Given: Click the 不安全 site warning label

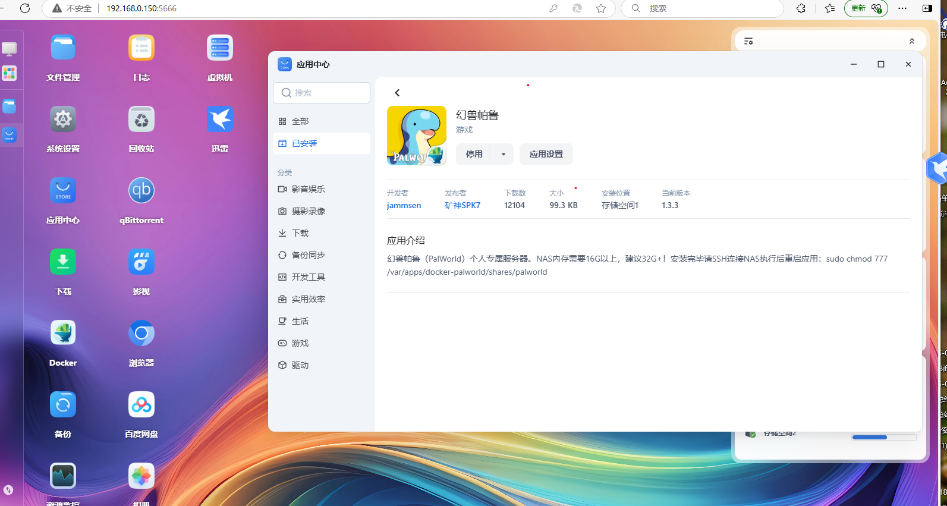Looking at the screenshot, I should tap(73, 8).
